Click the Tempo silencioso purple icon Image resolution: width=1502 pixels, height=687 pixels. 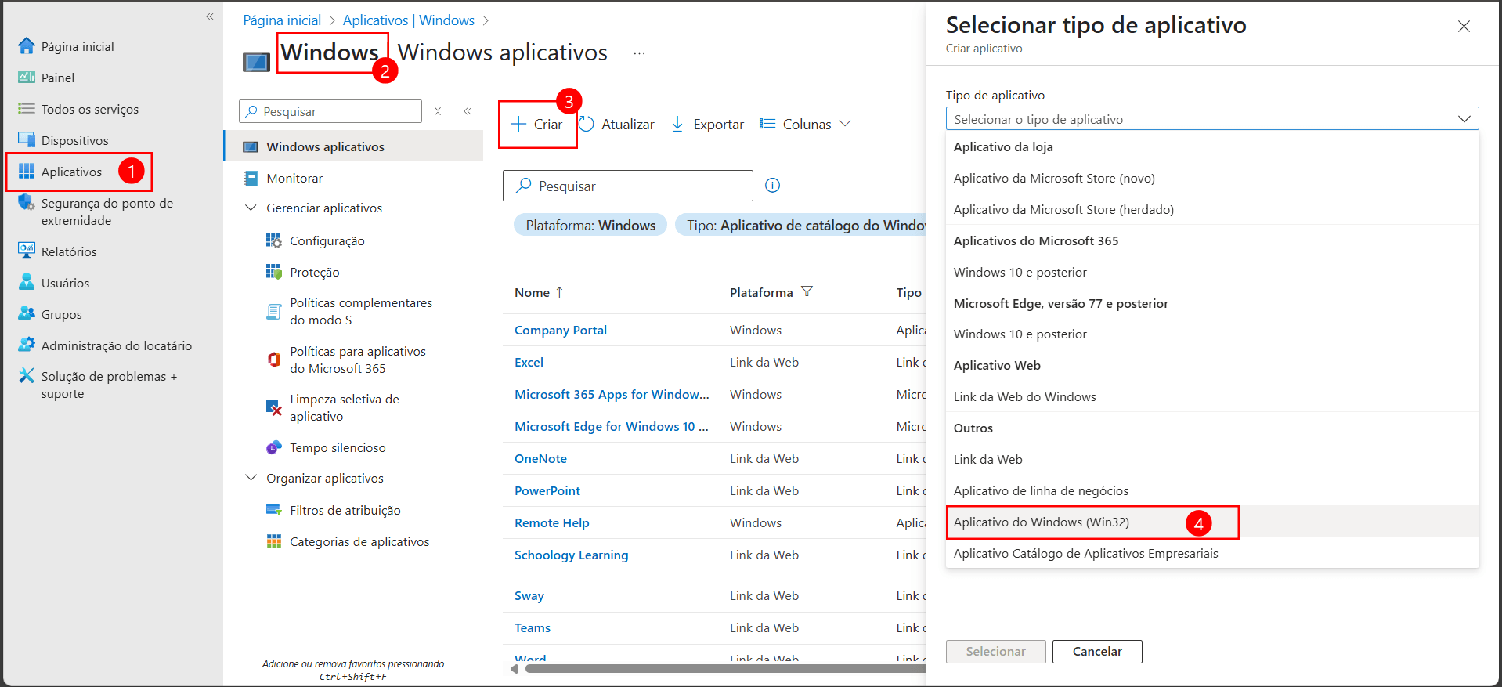[273, 447]
